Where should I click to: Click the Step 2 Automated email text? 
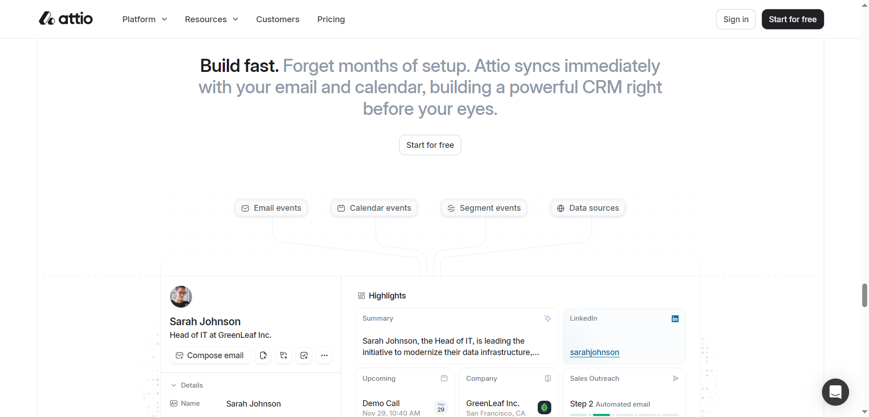pyautogui.click(x=610, y=404)
